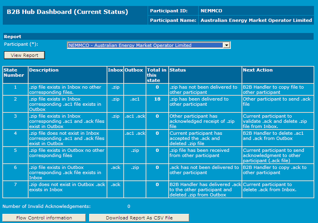Click '.zip file has been received' status
The image size is (318, 223).
click(x=199, y=153)
